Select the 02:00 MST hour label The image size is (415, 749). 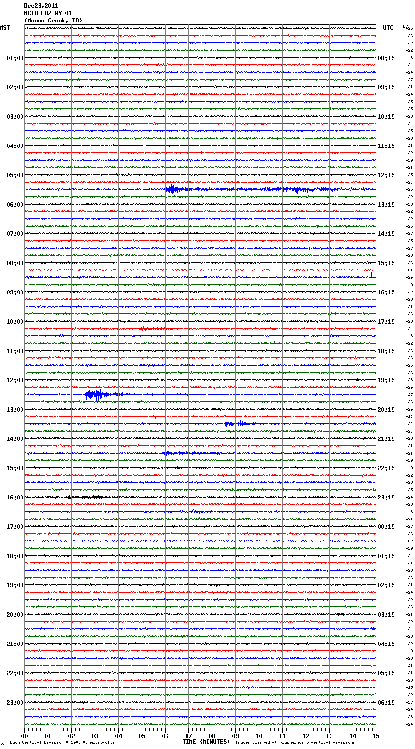coord(15,87)
